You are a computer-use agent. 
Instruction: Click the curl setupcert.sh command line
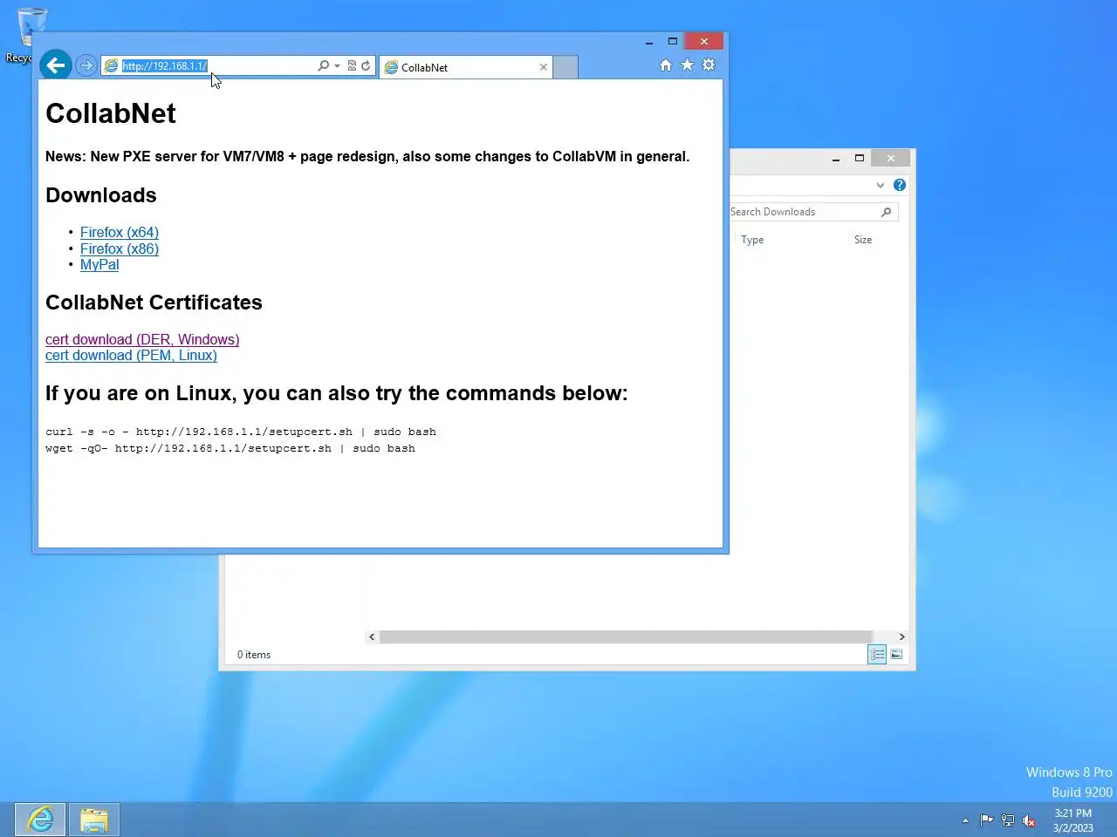point(241,432)
